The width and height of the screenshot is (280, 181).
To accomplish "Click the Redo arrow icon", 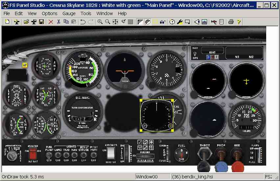I will [x=91, y=22].
